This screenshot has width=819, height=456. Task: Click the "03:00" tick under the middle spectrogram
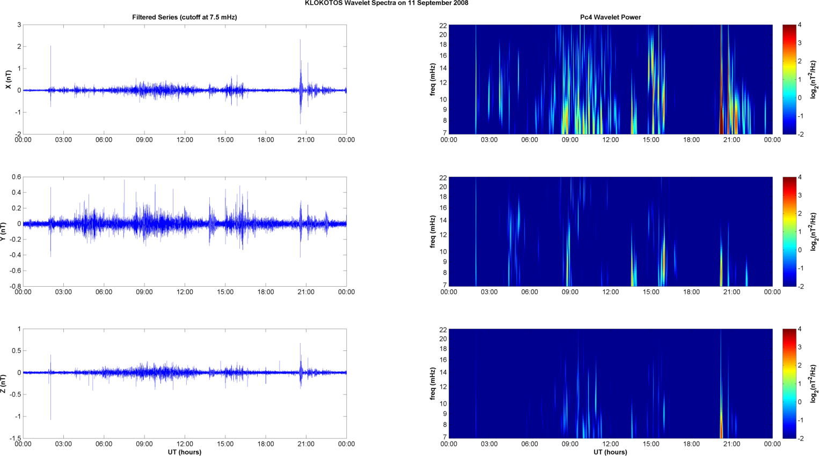(x=489, y=292)
